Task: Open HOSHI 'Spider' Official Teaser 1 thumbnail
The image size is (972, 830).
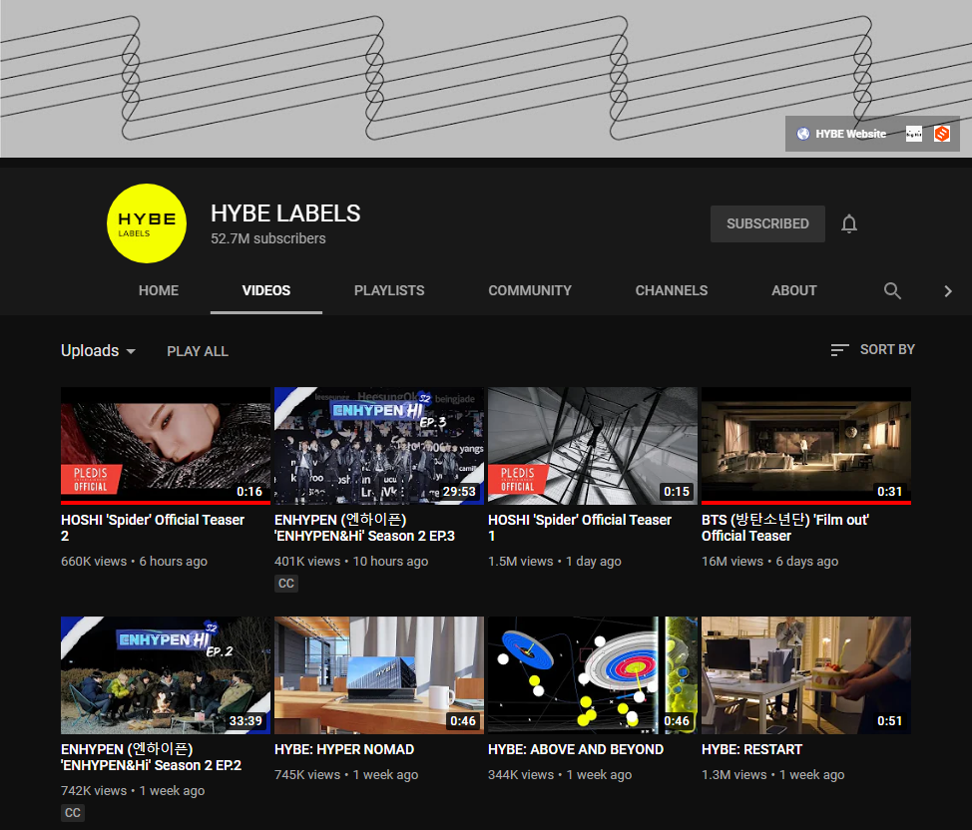Action: click(x=593, y=446)
